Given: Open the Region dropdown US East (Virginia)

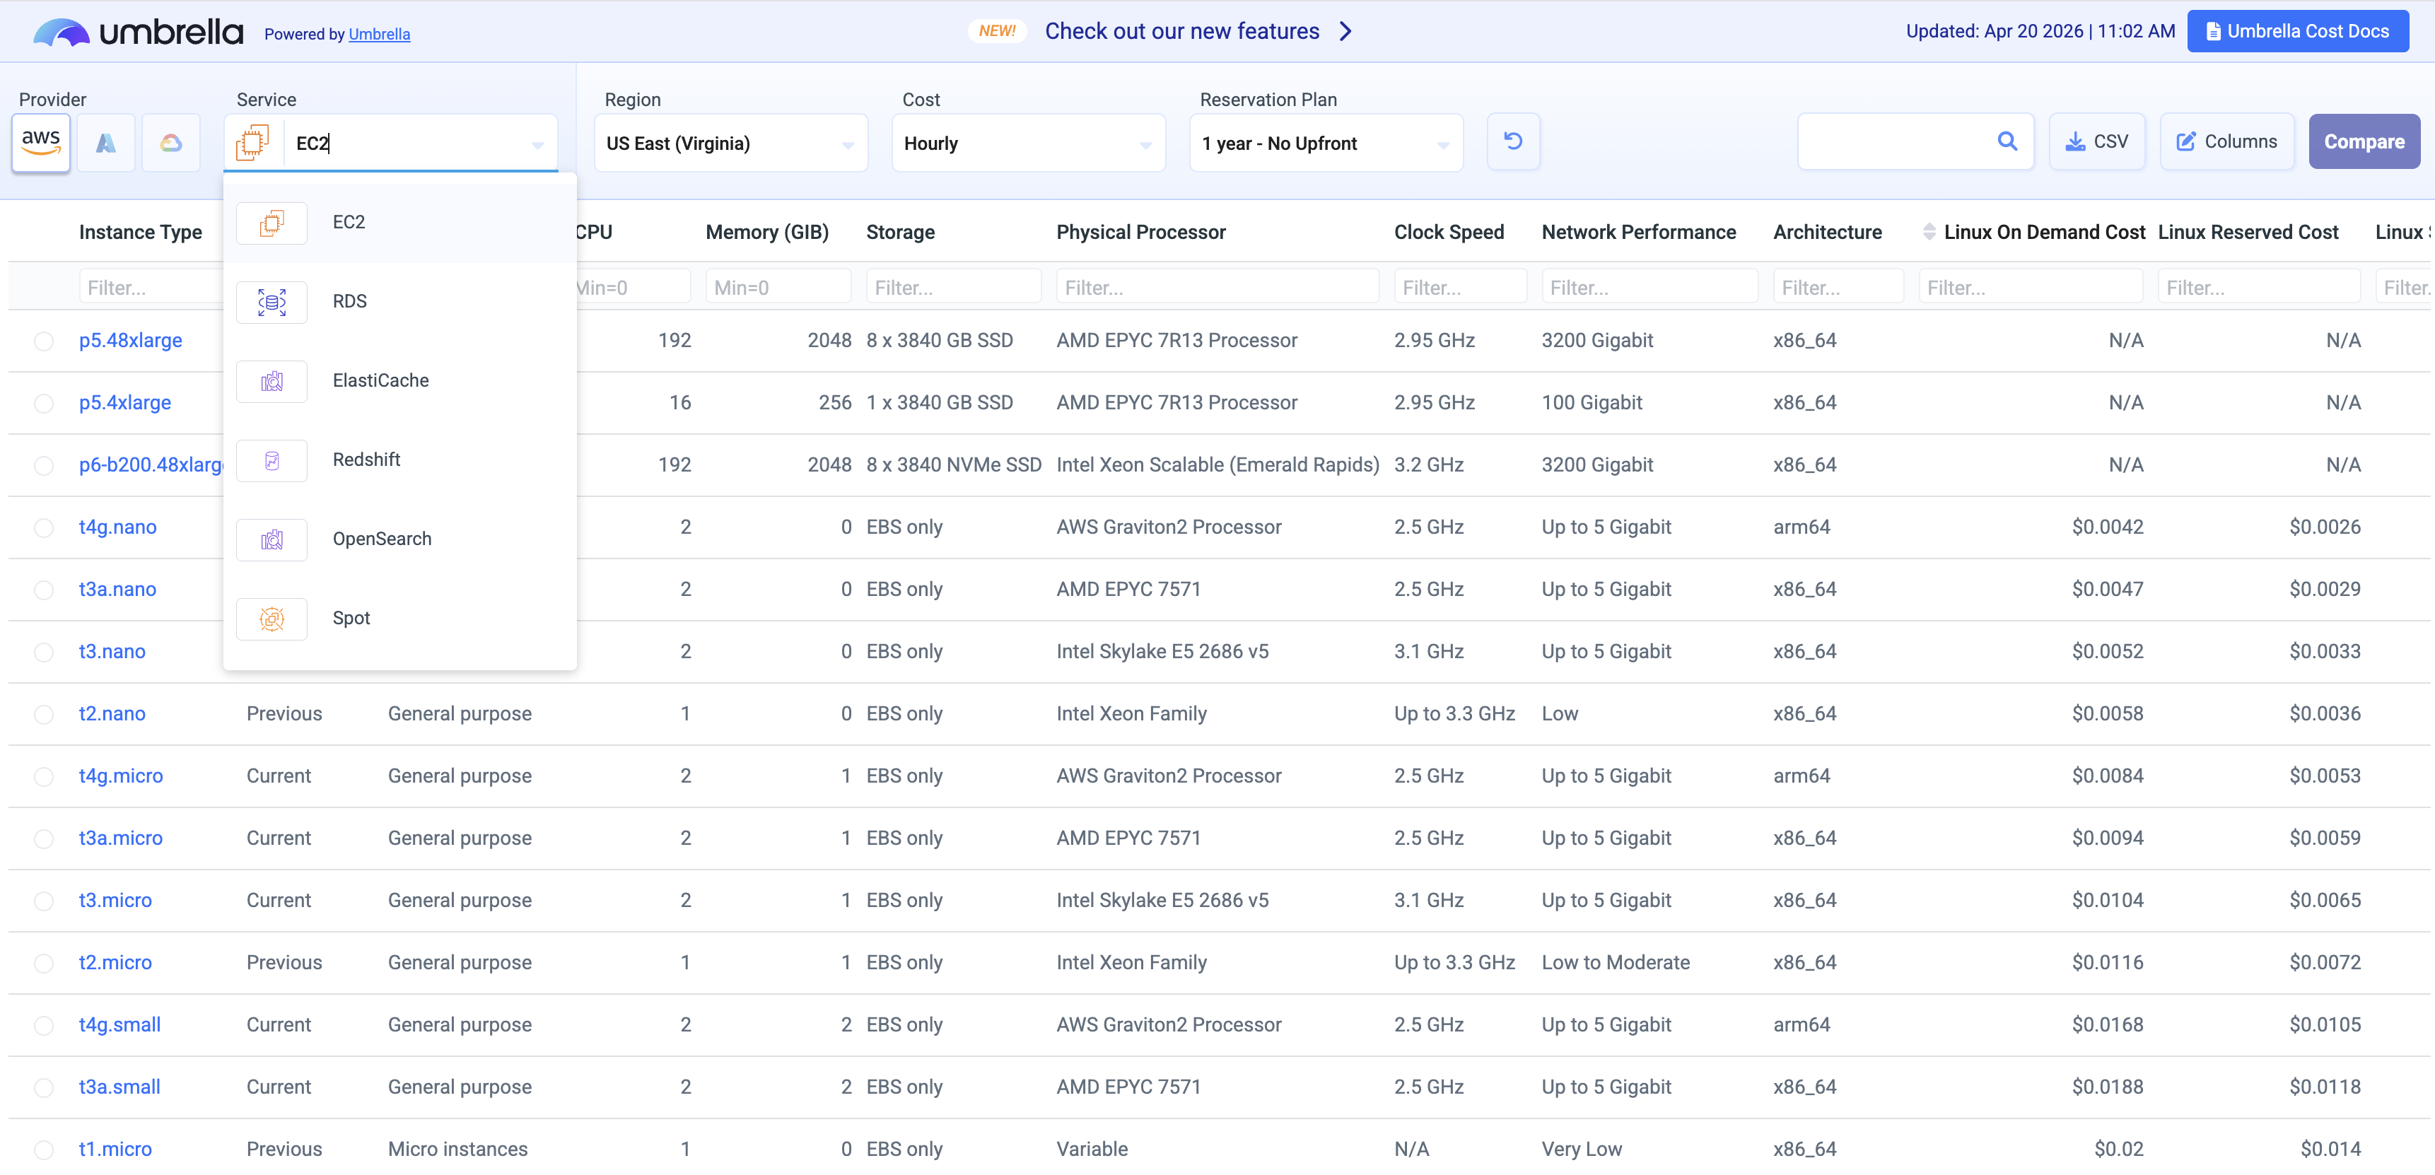Looking at the screenshot, I should point(730,144).
